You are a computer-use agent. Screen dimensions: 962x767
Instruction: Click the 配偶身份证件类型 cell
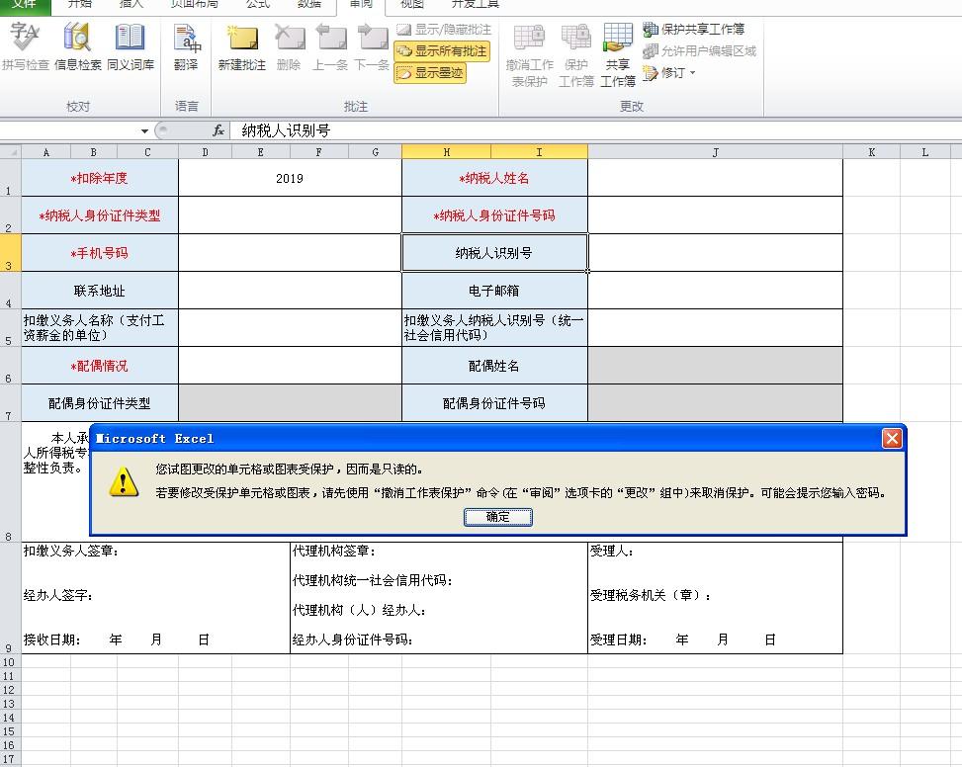pyautogui.click(x=100, y=403)
